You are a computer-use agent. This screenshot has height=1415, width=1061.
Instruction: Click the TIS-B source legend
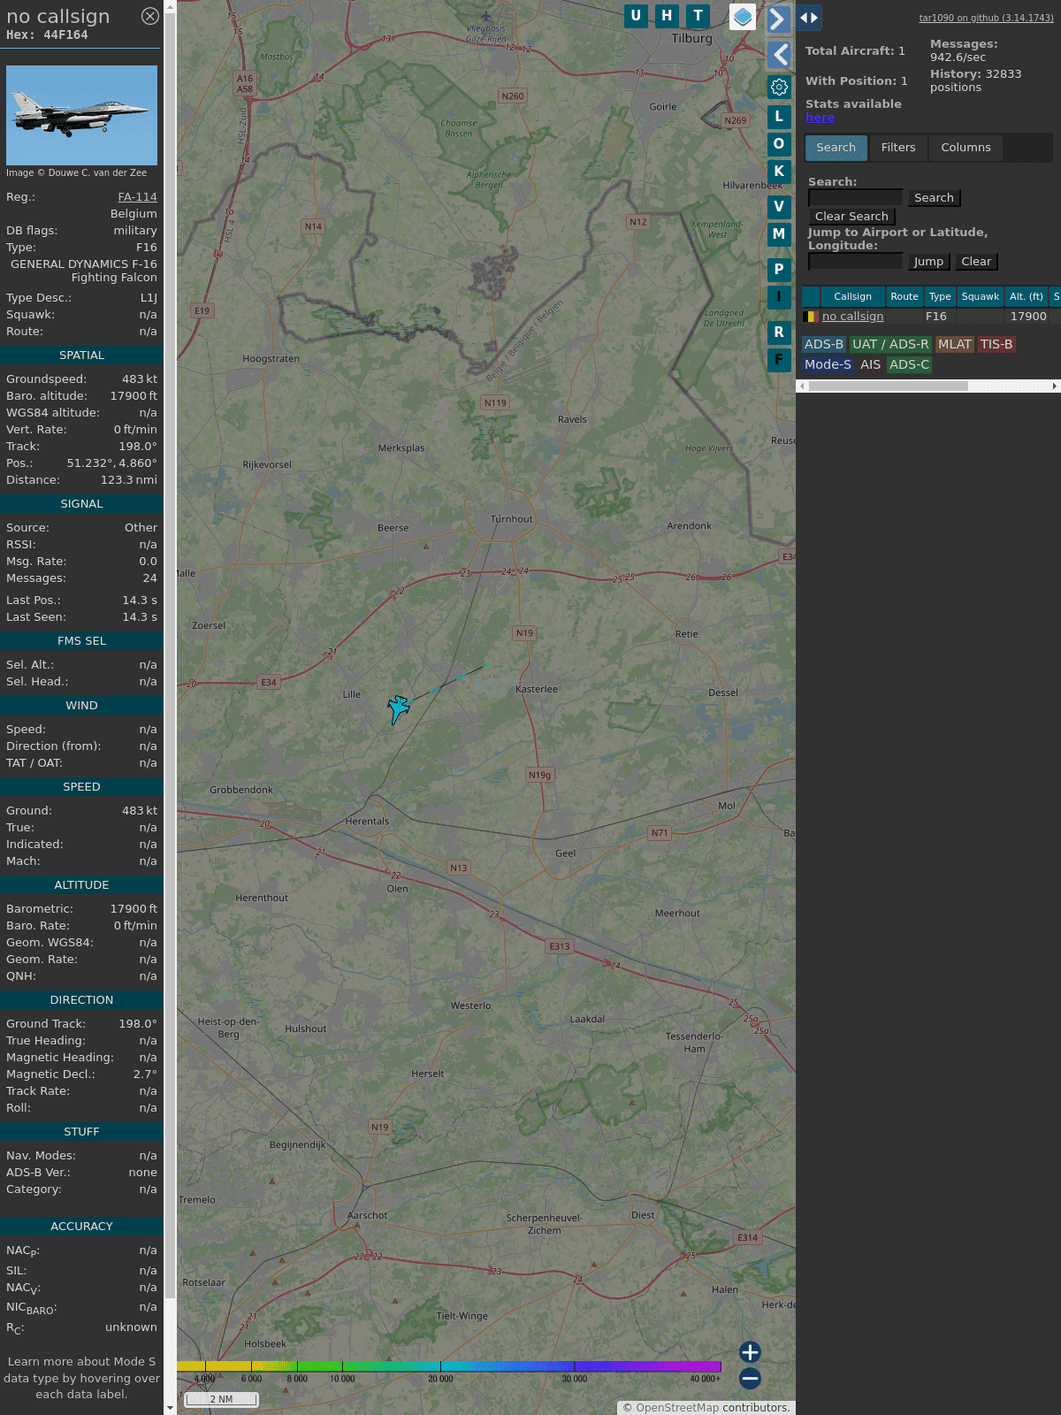996,345
